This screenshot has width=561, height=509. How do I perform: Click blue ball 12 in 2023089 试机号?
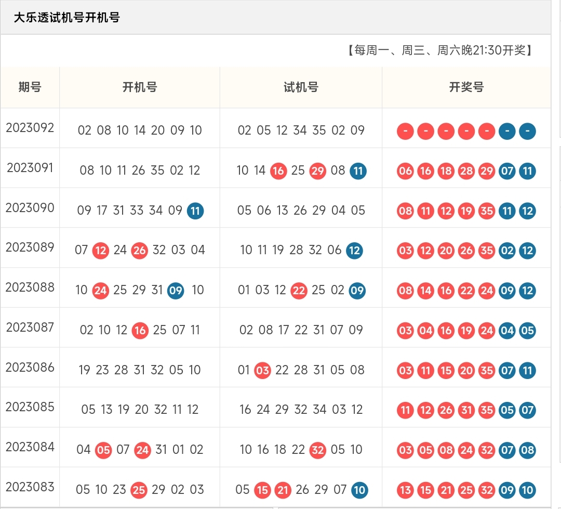pyautogui.click(x=355, y=251)
